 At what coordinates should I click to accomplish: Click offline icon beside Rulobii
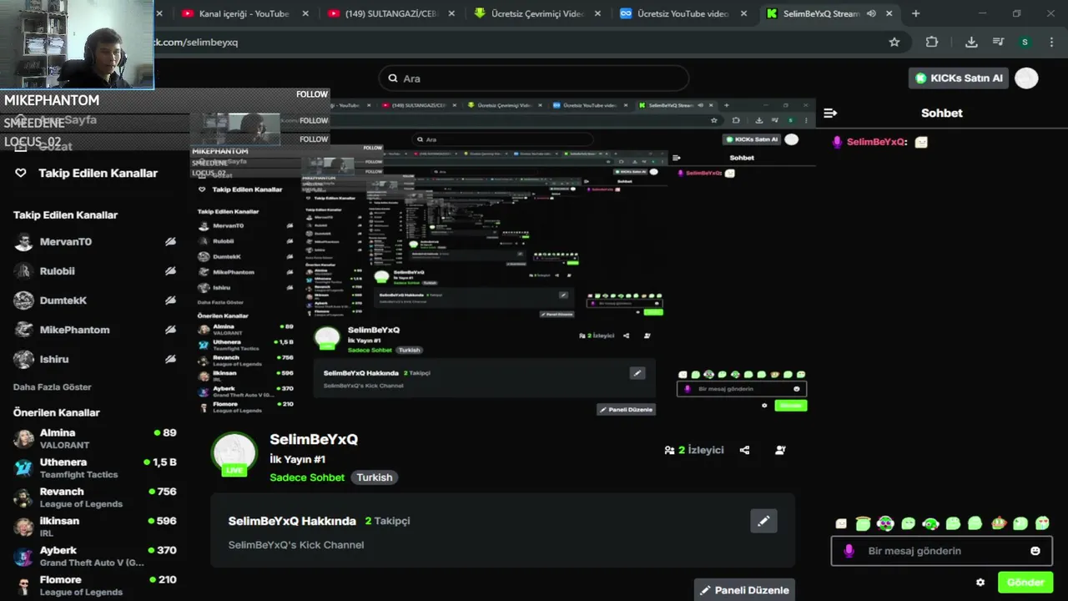pyautogui.click(x=170, y=271)
